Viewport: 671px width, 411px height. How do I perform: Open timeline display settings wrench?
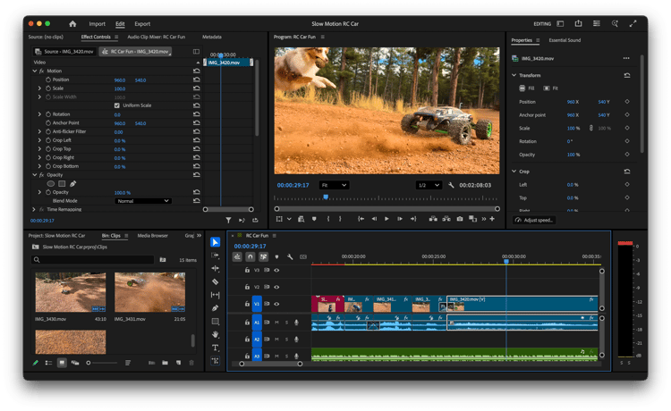(x=290, y=256)
